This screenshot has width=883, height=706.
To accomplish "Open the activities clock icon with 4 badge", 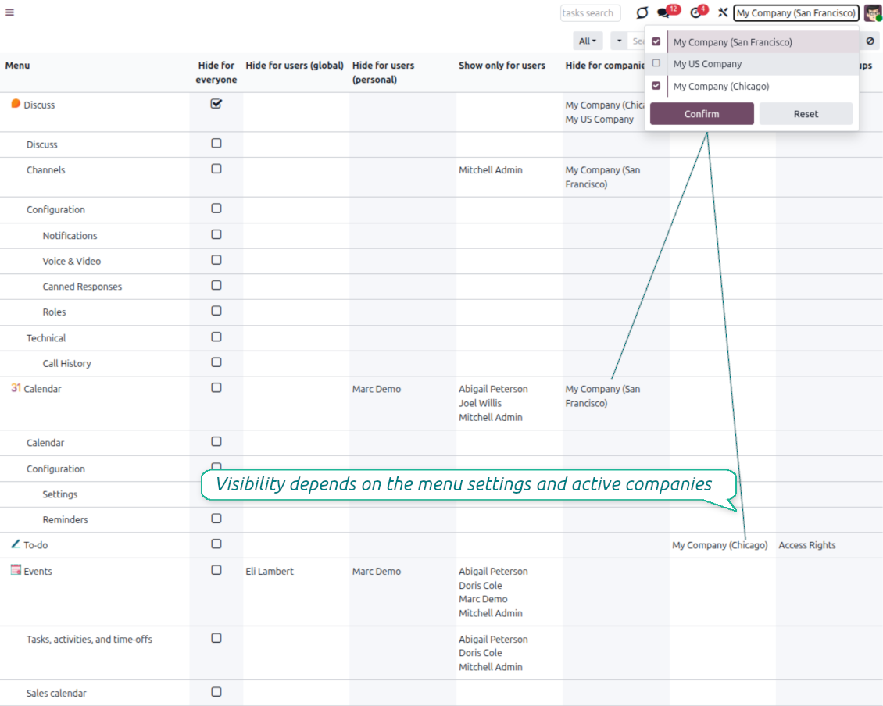I will point(695,13).
